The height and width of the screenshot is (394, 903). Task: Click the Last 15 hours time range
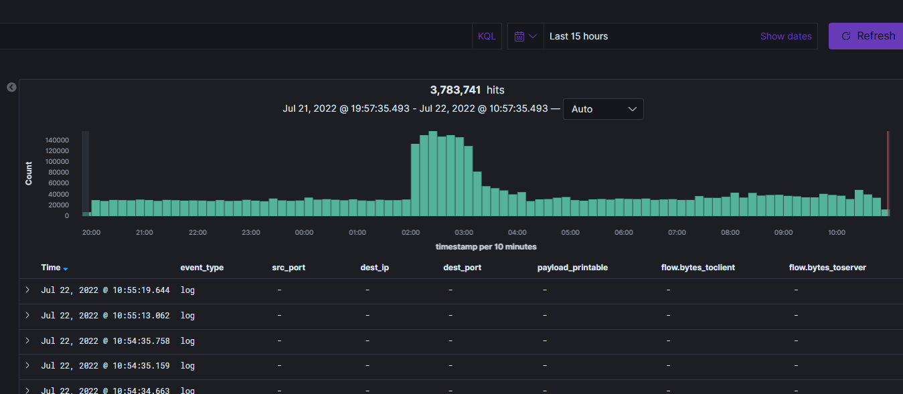579,36
